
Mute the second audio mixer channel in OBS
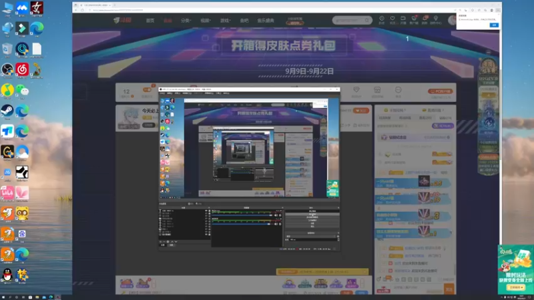point(276,224)
